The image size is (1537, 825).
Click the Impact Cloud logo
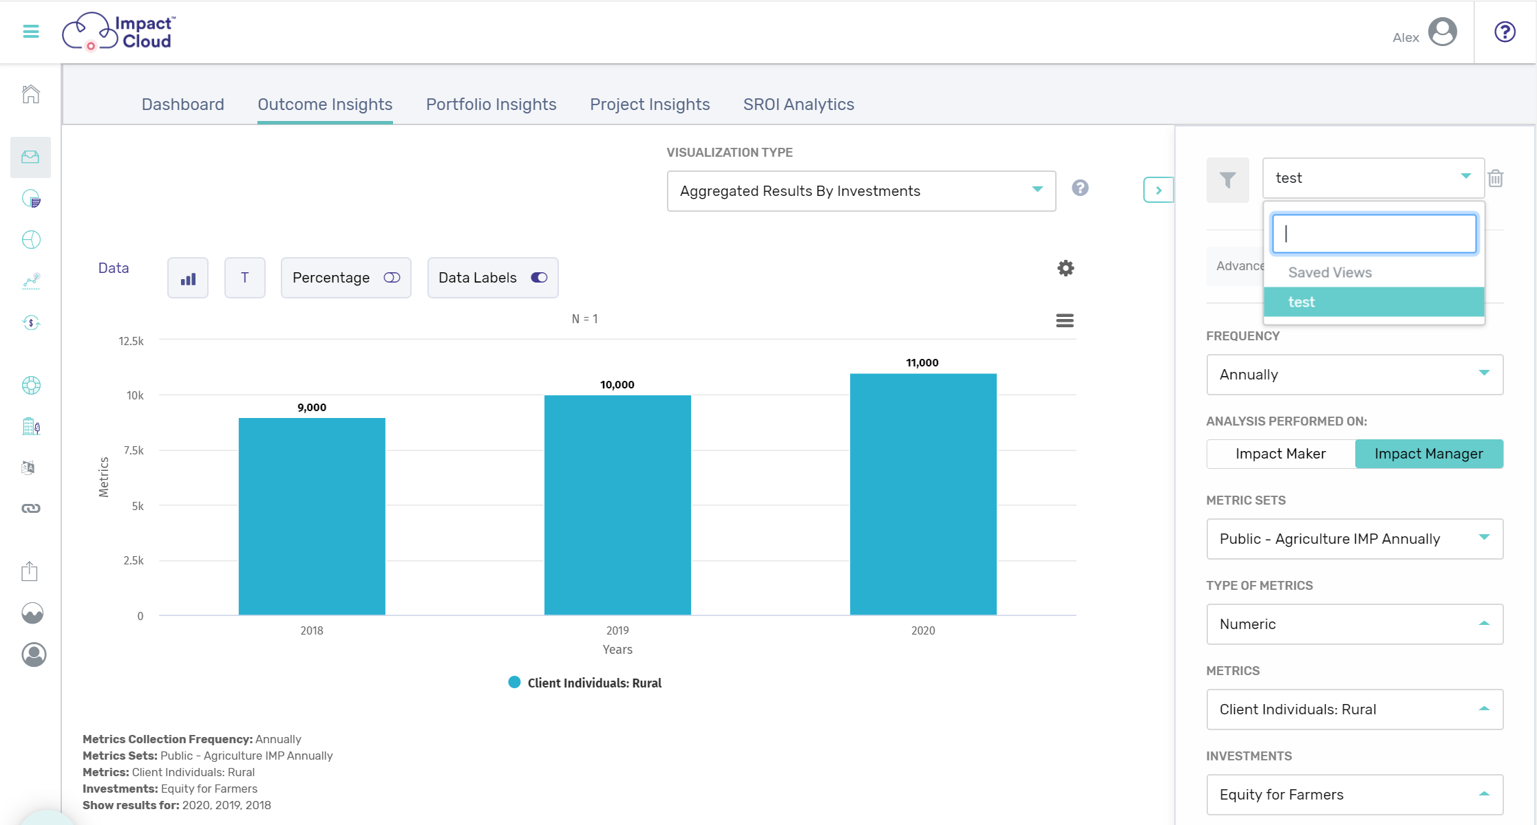coord(119,32)
